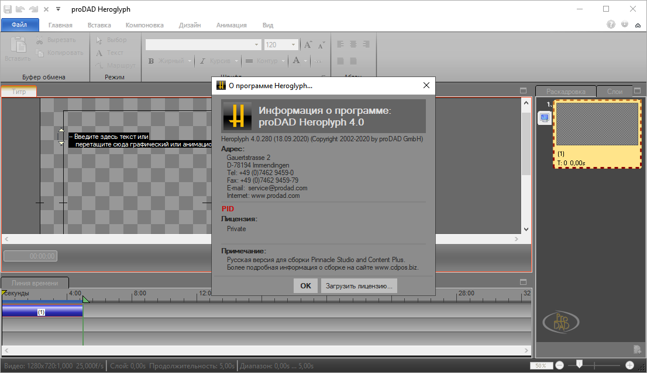
Task: Click the info icon near help
Action: [x=625, y=25]
